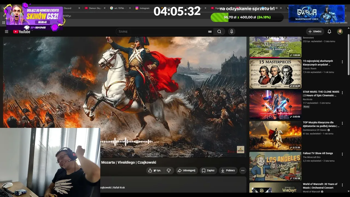Open the Myrthana Music & Ambience thumbnail
This screenshot has height=197, width=350.
click(x=275, y=47)
